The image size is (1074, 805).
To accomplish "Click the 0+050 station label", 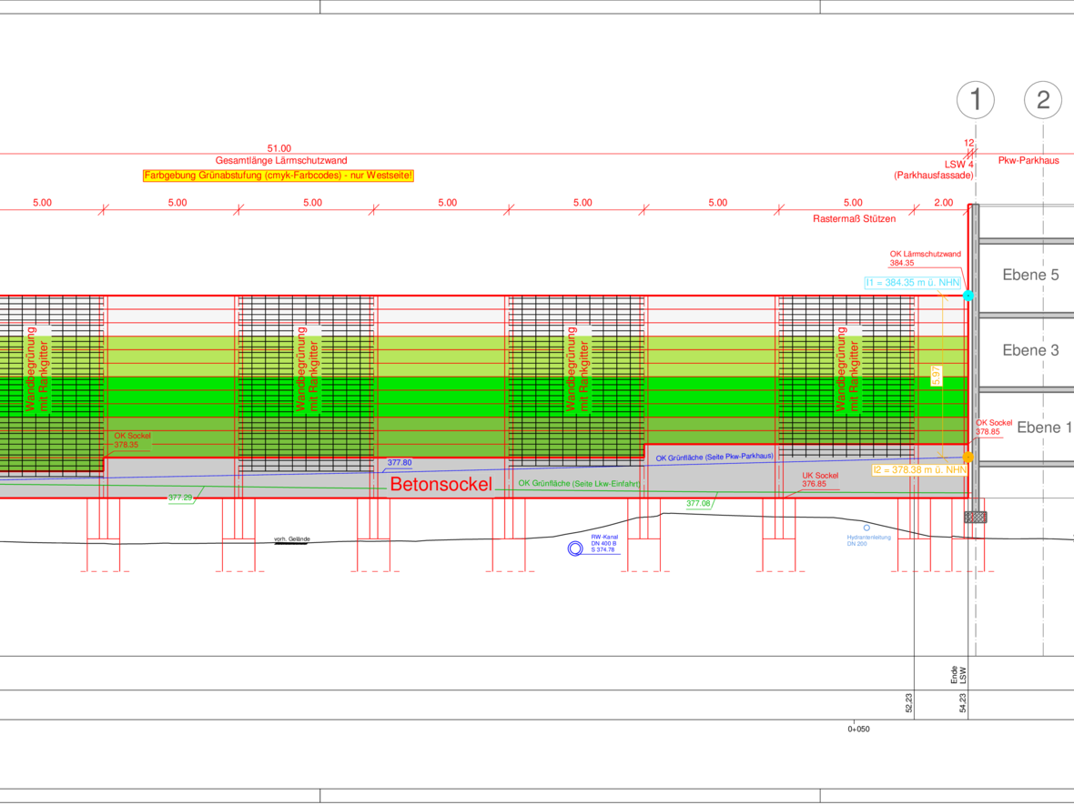I will point(858,729).
